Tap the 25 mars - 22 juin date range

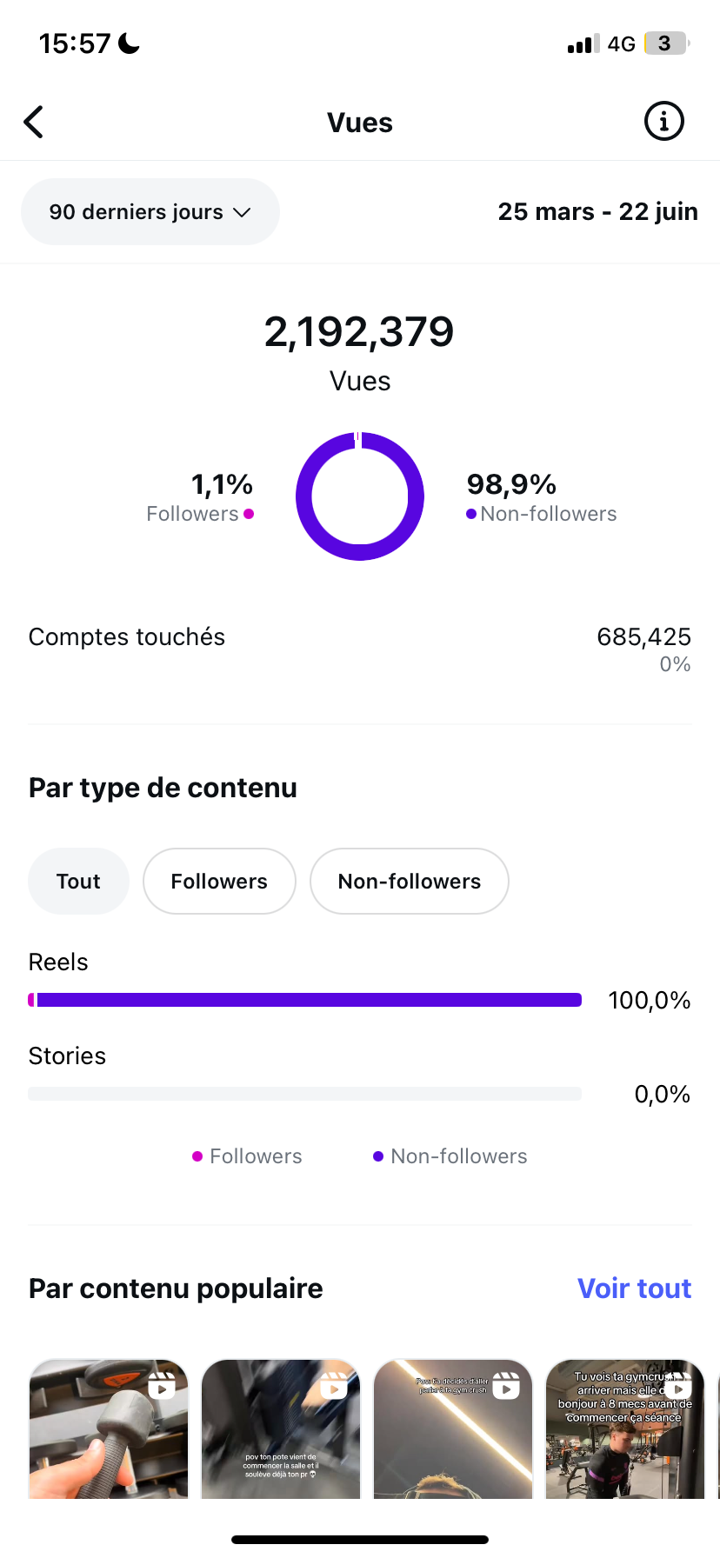pos(598,211)
